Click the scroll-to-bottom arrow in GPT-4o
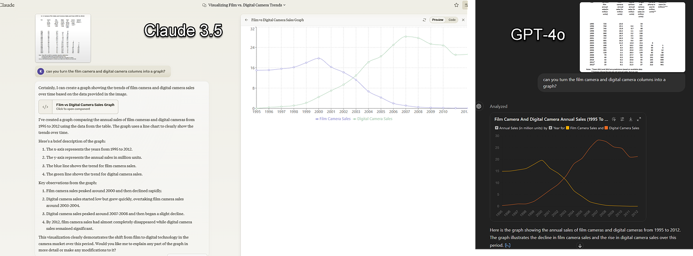Image resolution: width=693 pixels, height=256 pixels. (x=580, y=246)
